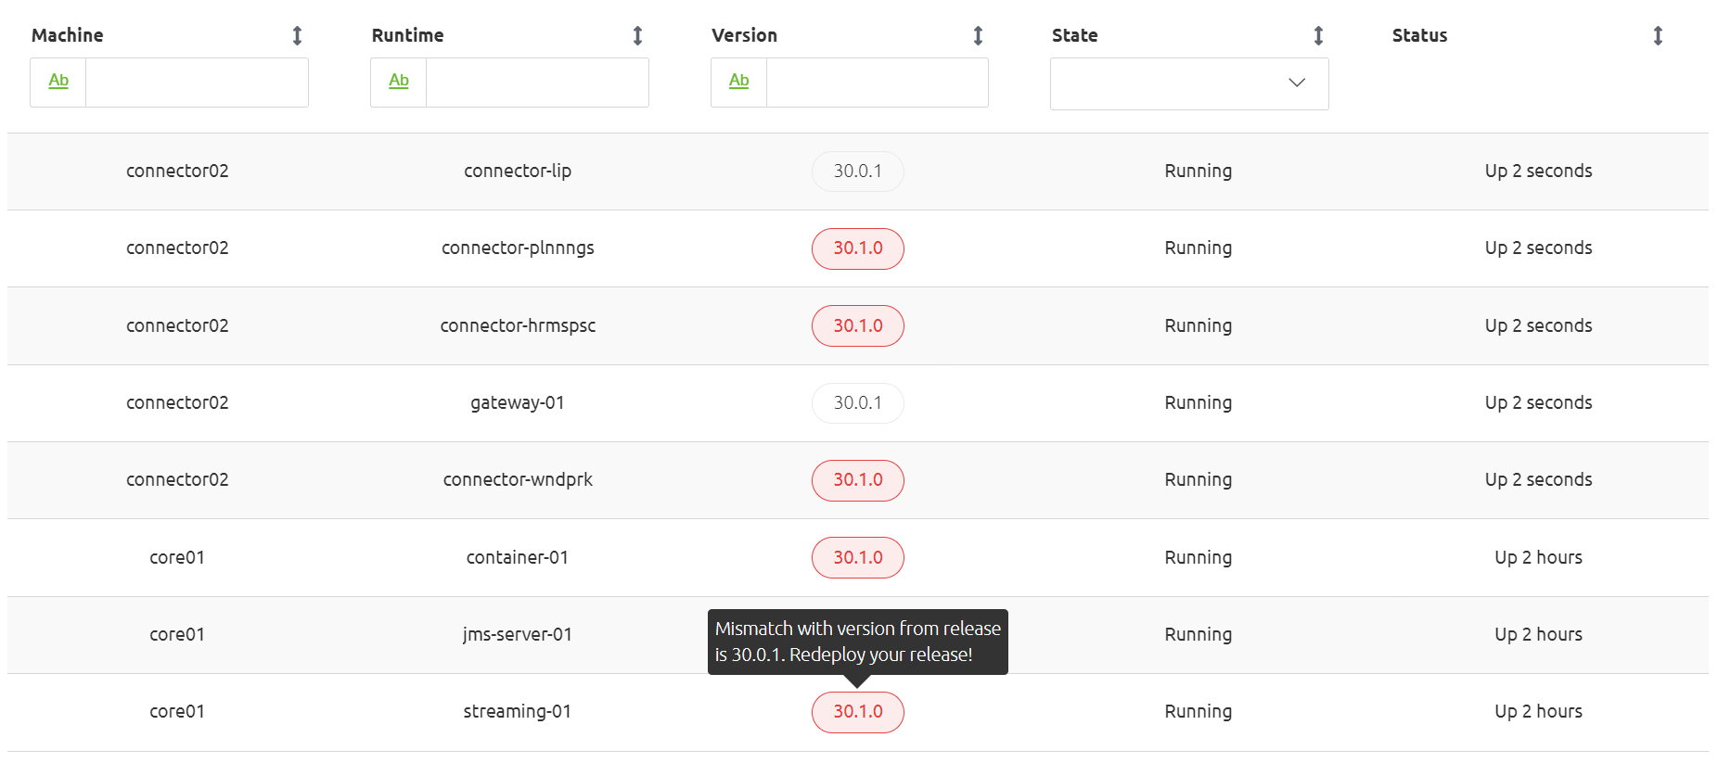Click connector02 machine in gateway-01 row

[x=177, y=402]
